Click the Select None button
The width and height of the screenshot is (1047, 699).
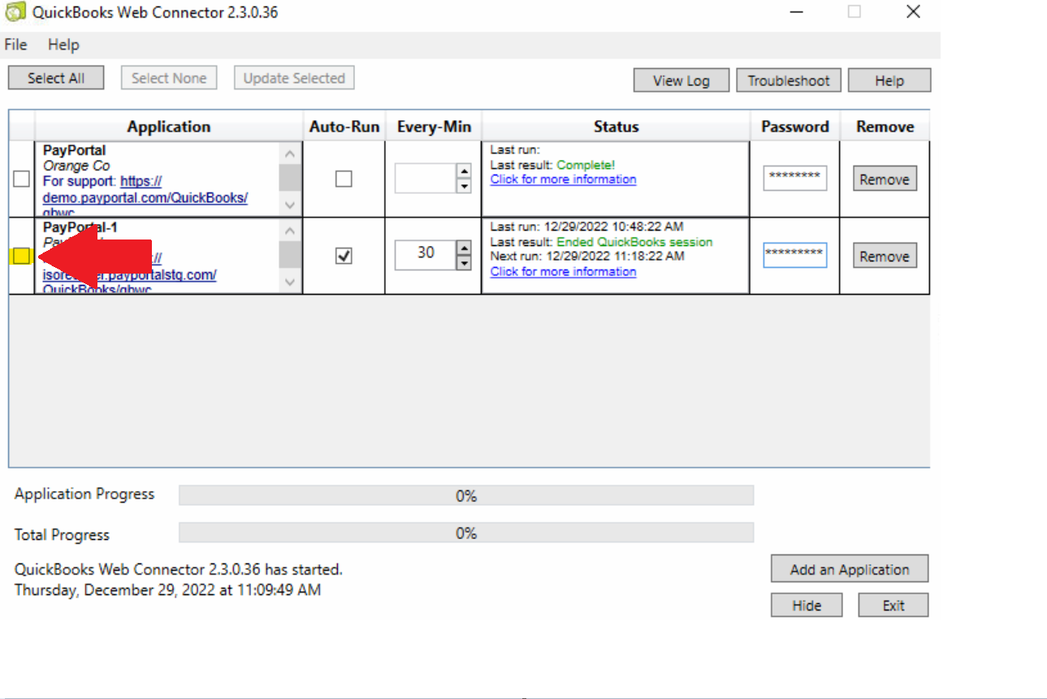pyautogui.click(x=169, y=78)
